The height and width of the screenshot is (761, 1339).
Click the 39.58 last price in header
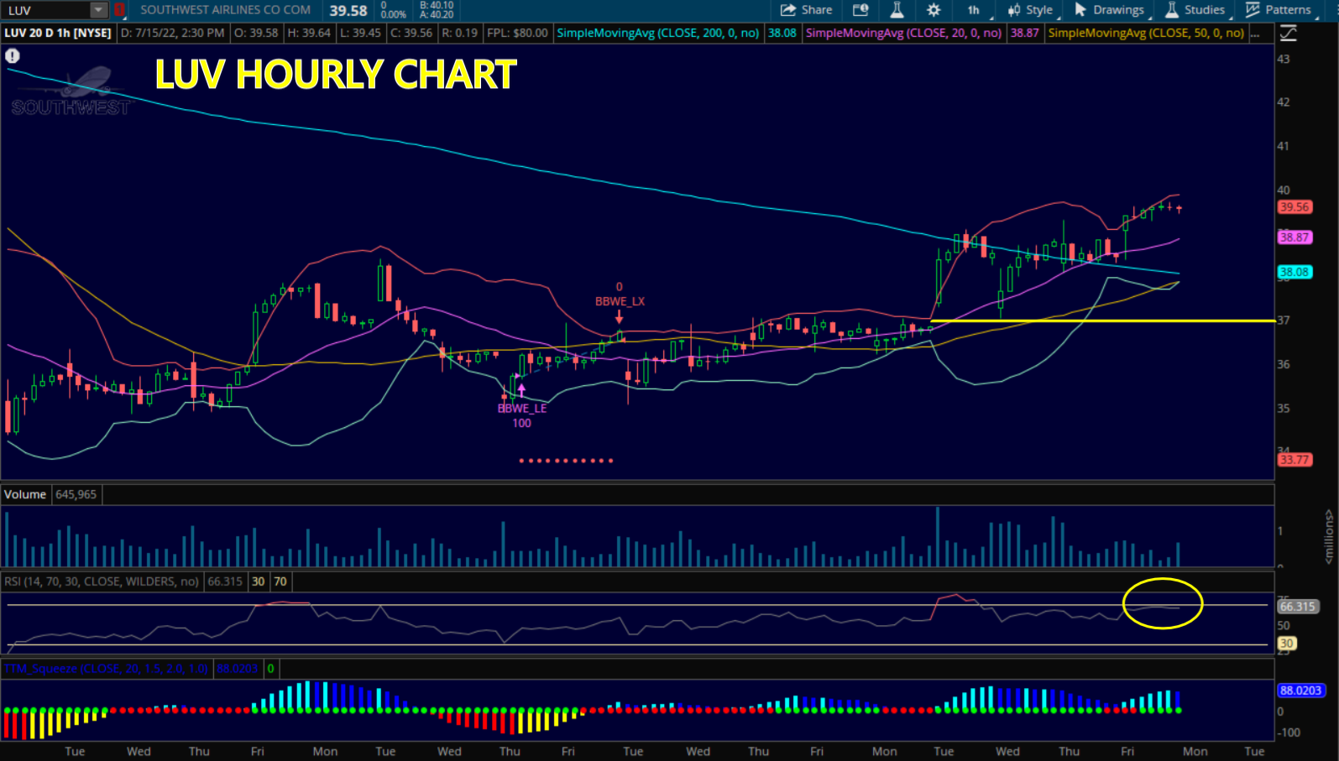348,11
